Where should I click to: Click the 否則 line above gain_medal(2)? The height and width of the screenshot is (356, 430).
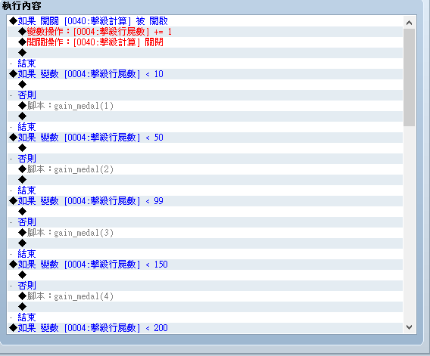coord(205,159)
